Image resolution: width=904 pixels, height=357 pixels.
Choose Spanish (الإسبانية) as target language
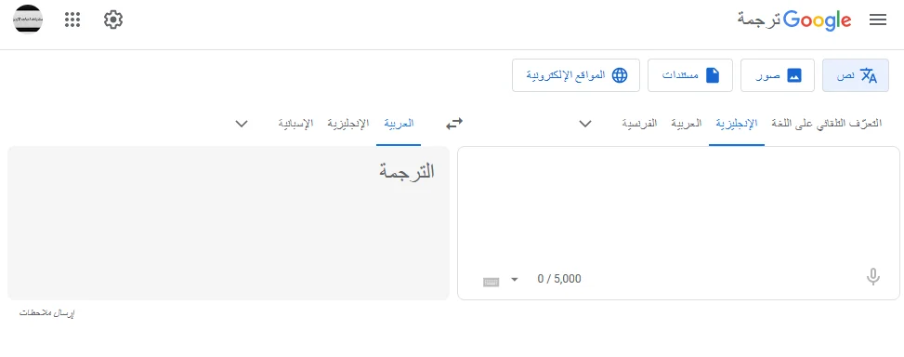295,124
